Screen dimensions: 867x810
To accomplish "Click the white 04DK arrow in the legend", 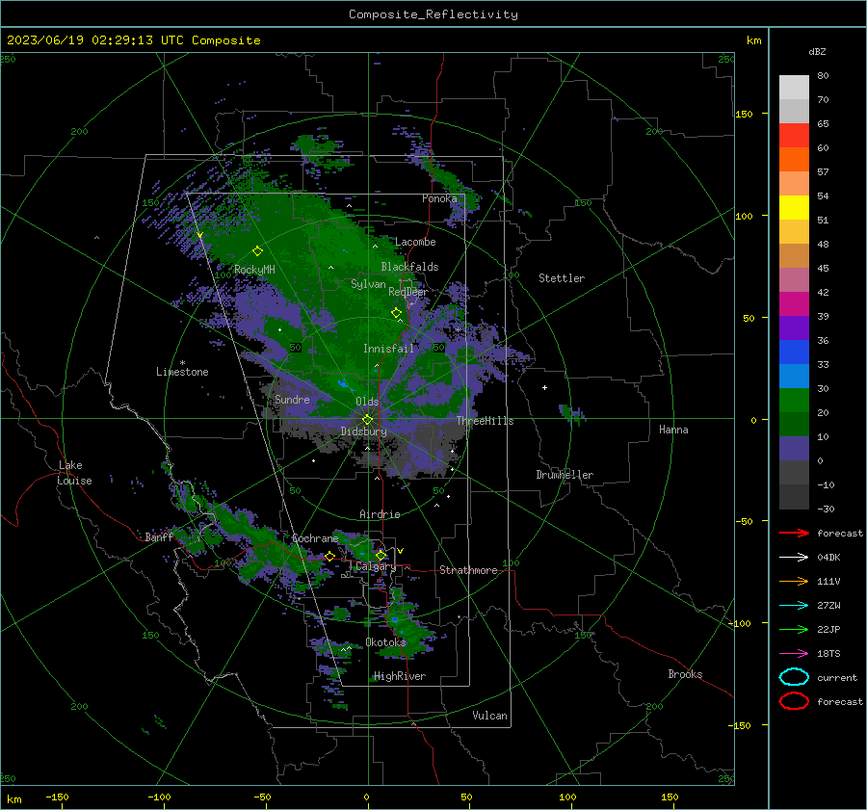I will pos(794,557).
